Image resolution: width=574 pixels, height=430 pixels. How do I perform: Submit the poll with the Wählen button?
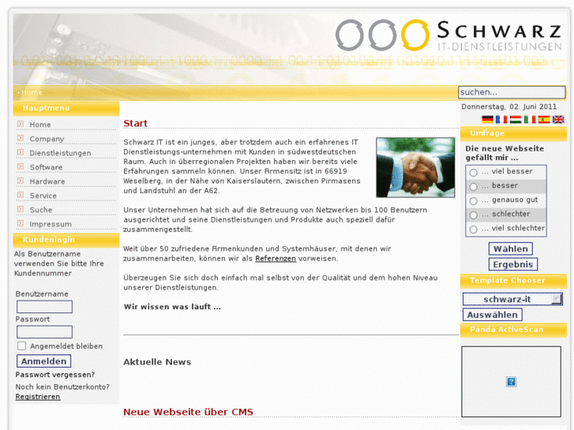tap(510, 249)
